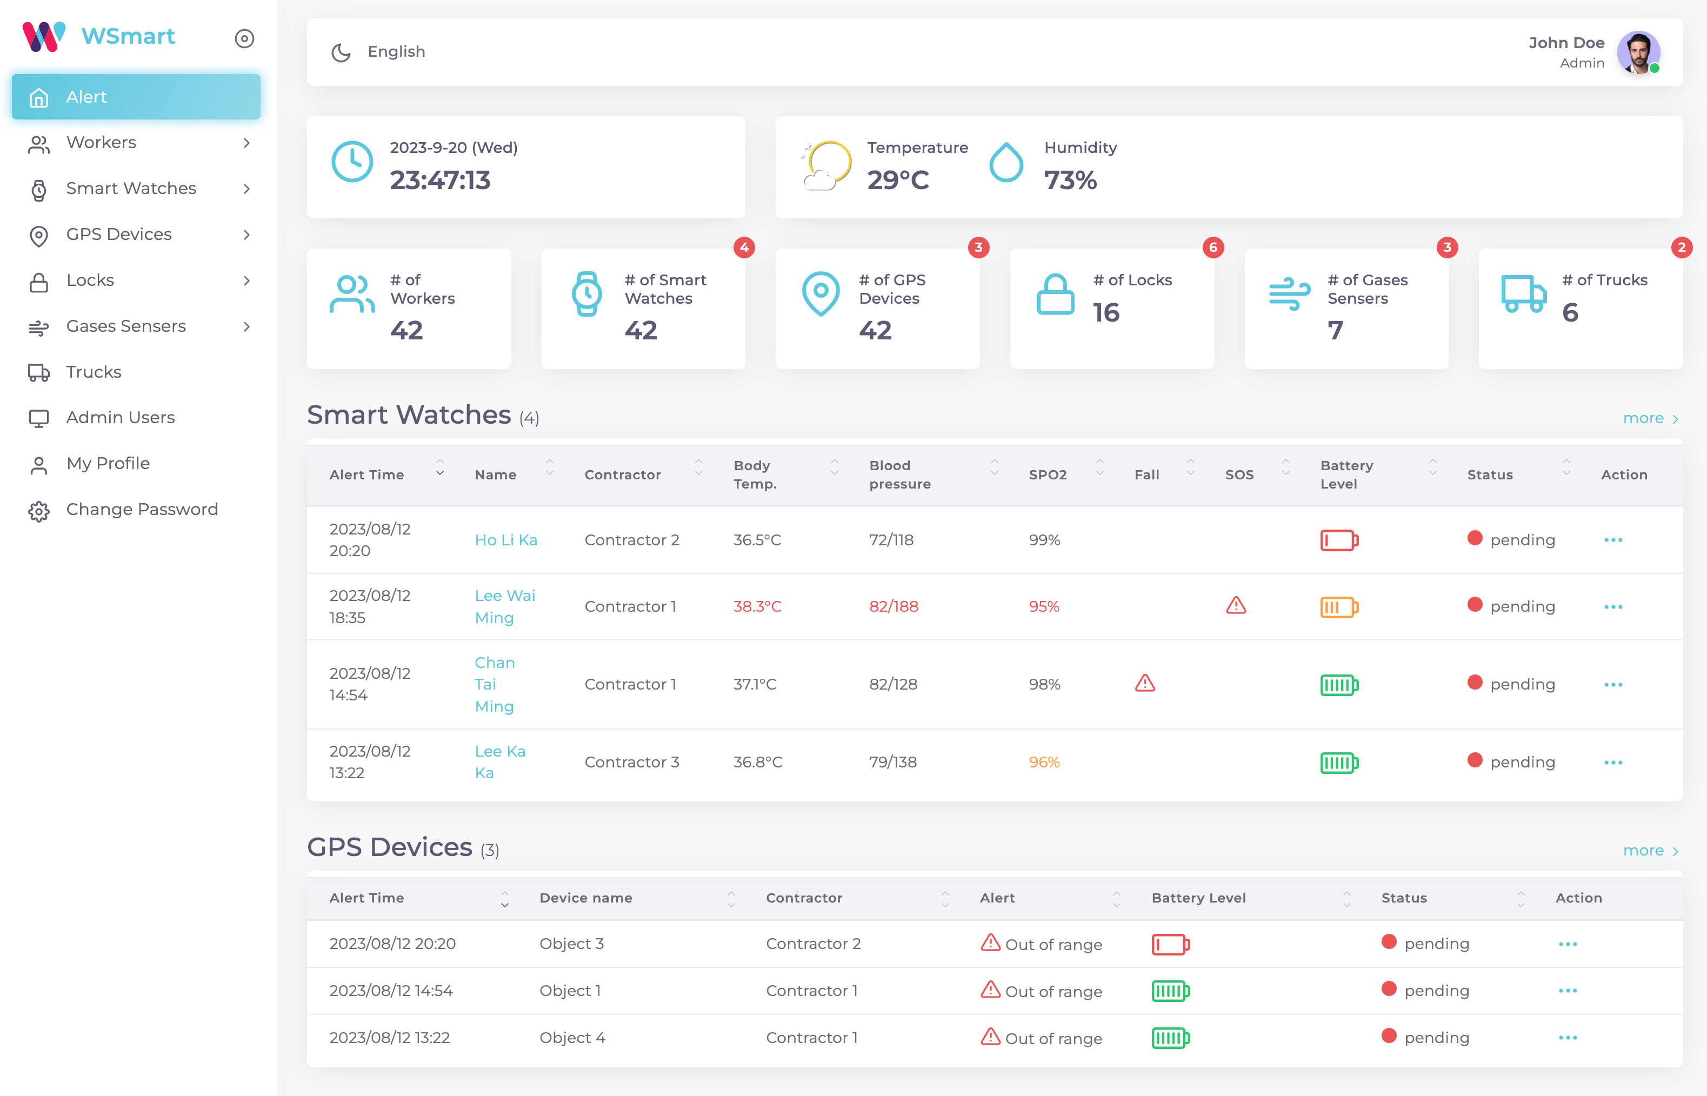Viewport: 1707px width, 1096px height.
Task: Open Ho Li Ka worker link
Action: coord(506,540)
